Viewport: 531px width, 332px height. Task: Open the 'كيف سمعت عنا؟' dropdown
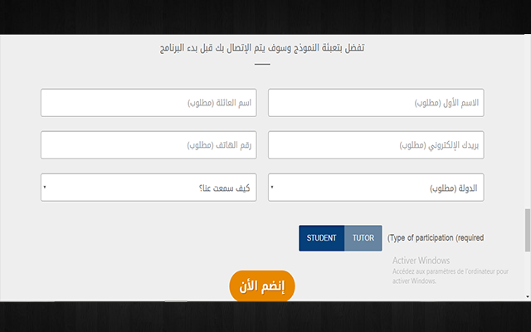tap(149, 188)
